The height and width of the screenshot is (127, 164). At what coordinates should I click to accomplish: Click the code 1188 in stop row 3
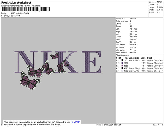point(143,66)
